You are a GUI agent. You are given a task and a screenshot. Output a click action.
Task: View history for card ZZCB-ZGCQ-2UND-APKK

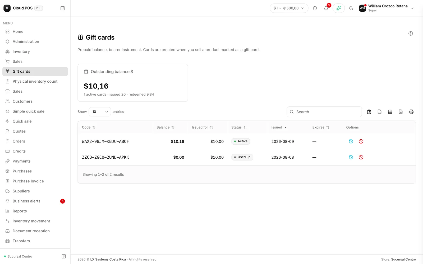point(351,157)
